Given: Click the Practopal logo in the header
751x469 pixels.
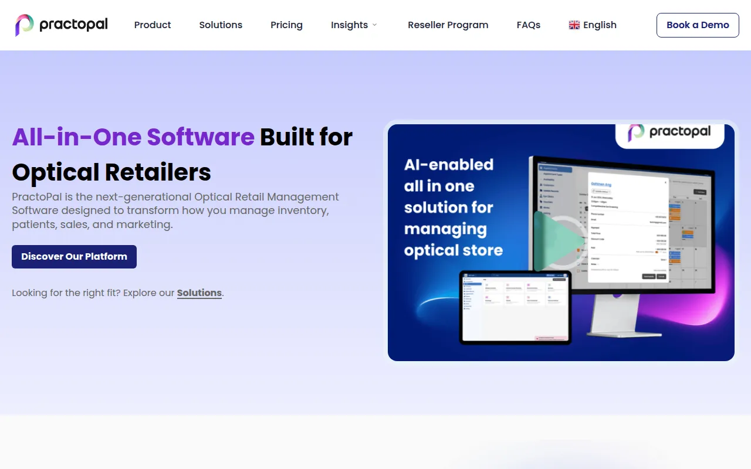Looking at the screenshot, I should pyautogui.click(x=62, y=25).
